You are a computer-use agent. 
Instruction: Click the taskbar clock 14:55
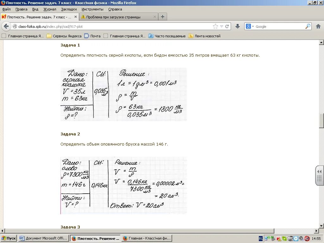pos(316,239)
